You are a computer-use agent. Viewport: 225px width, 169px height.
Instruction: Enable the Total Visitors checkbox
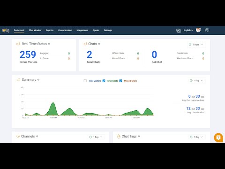tap(85, 81)
